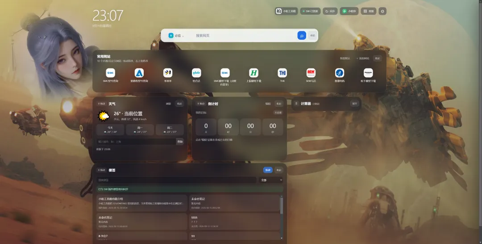Grab the 拖动 handle of 倒计时 widget

(x=201, y=104)
